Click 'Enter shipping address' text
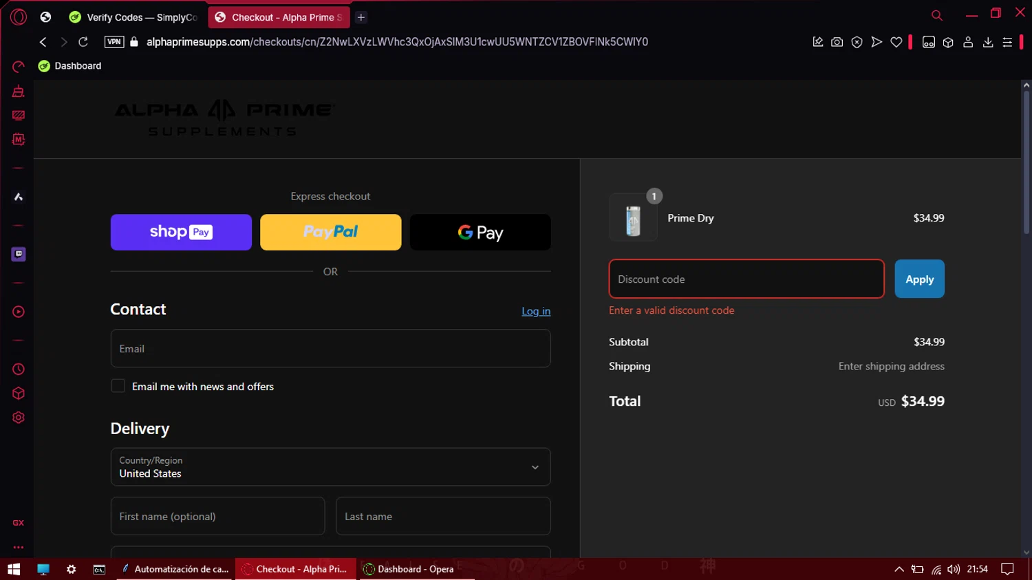The height and width of the screenshot is (580, 1032). (x=891, y=366)
